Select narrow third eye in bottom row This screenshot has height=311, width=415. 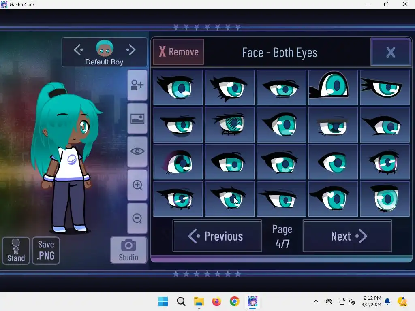pyautogui.click(x=281, y=198)
